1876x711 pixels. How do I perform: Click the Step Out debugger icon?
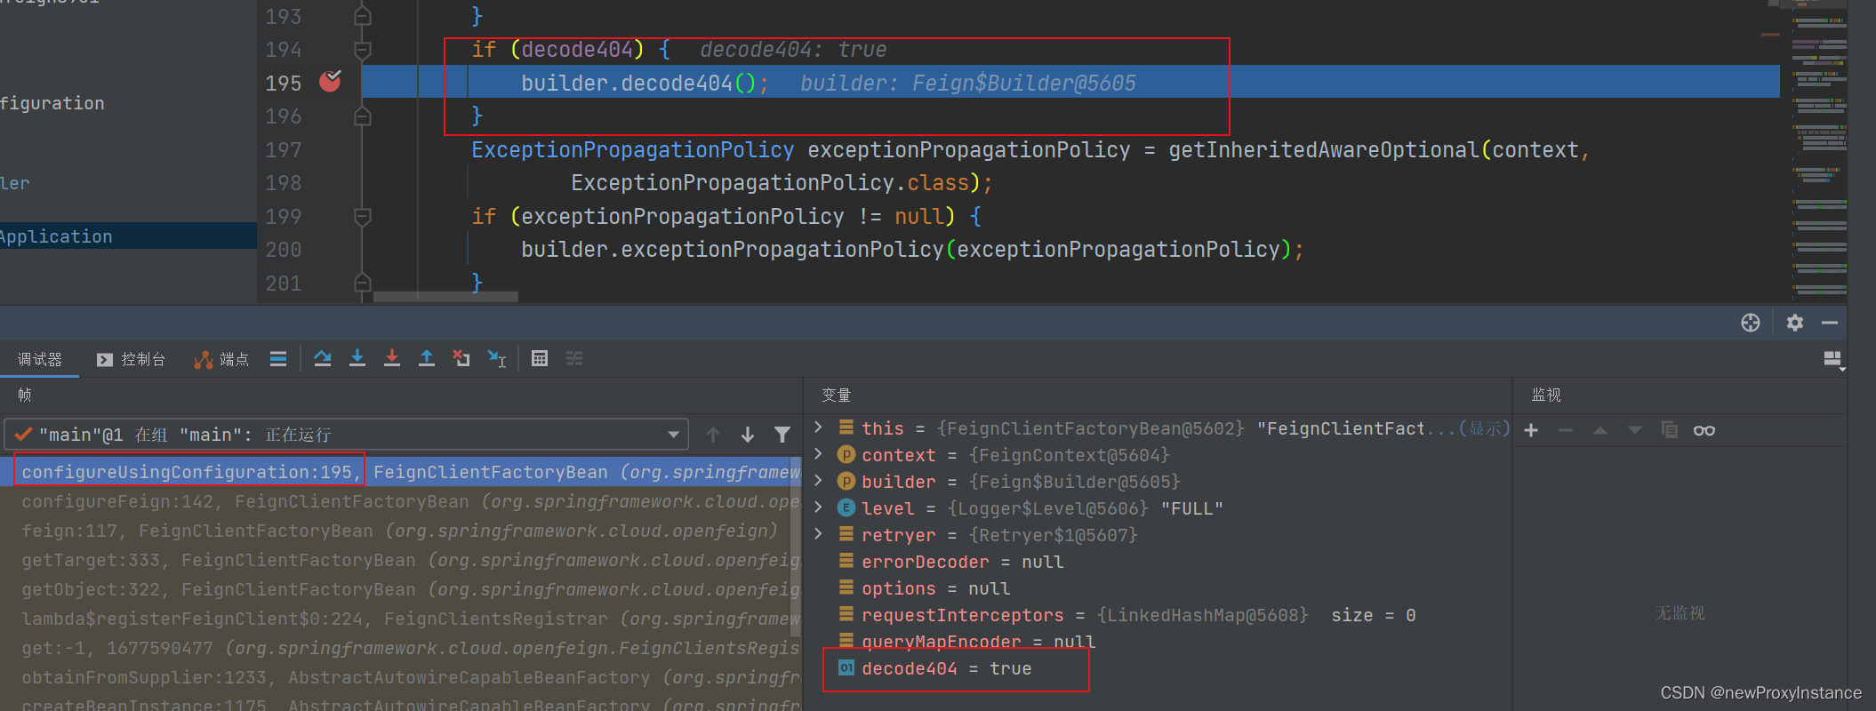427,359
